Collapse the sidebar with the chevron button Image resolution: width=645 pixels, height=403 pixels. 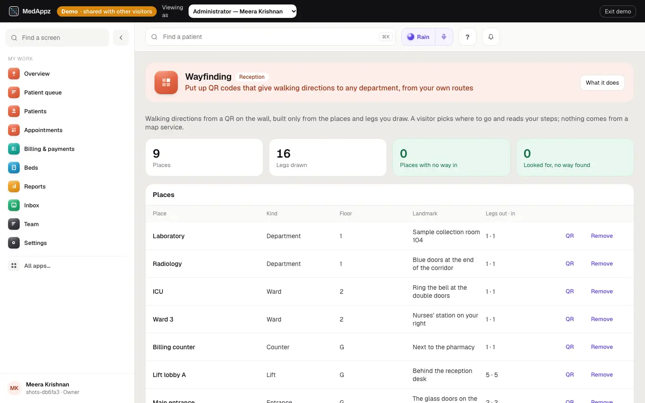121,38
